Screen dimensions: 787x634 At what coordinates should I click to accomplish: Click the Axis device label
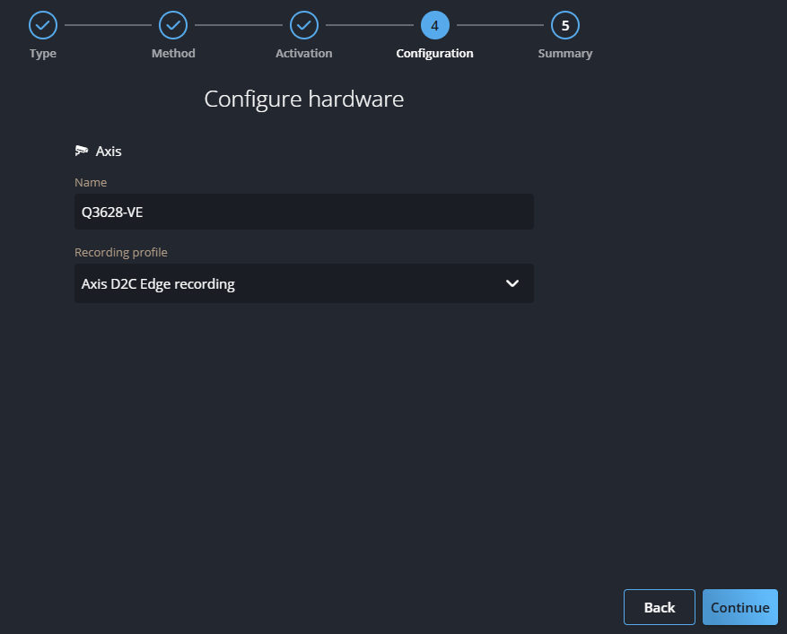coord(109,151)
